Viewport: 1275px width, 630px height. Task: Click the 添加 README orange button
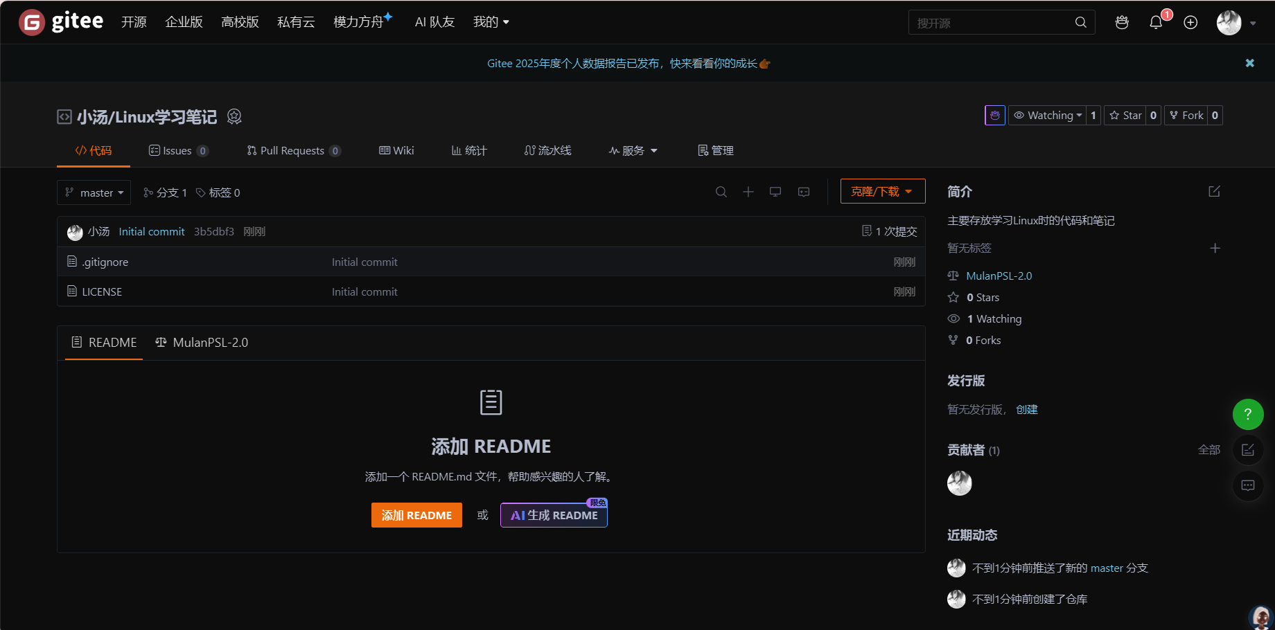coord(416,515)
